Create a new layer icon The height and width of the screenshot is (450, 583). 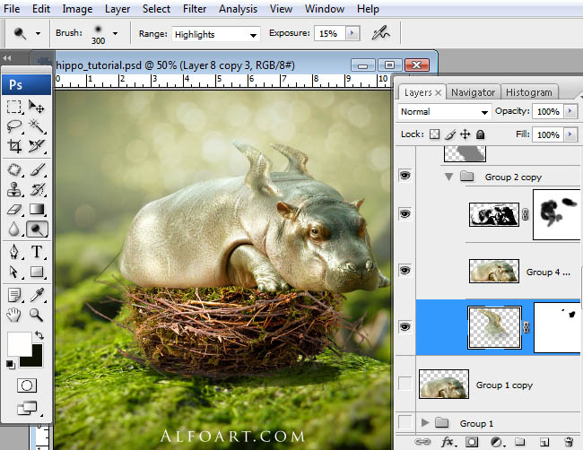click(544, 442)
